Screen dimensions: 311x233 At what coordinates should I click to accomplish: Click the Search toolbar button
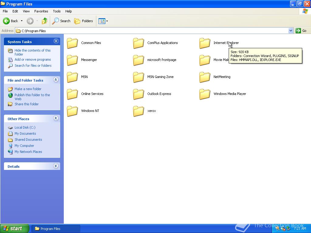click(61, 21)
